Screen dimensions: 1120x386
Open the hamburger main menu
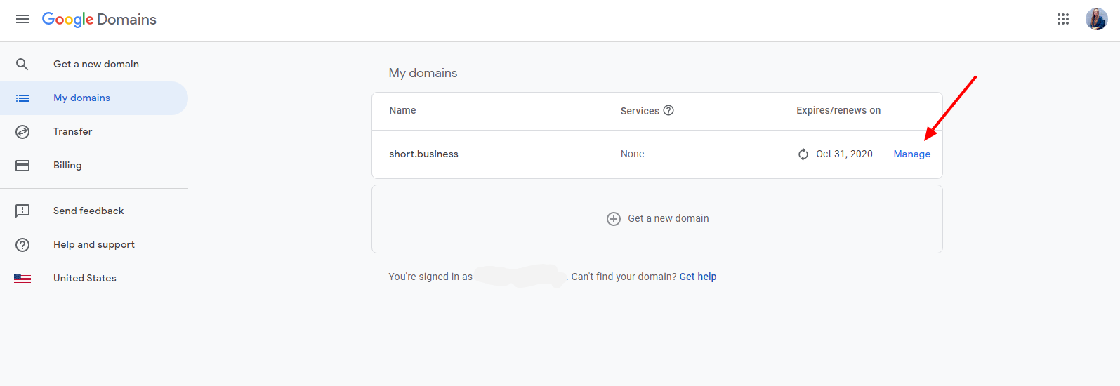pyautogui.click(x=22, y=19)
